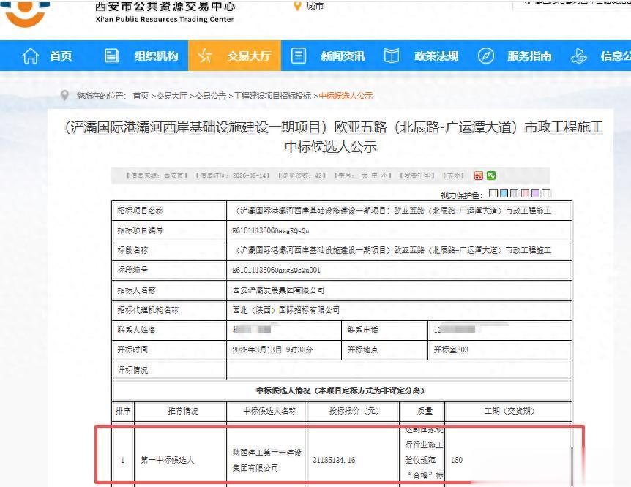Click the home icon in the navigation bar

pyautogui.click(x=31, y=56)
